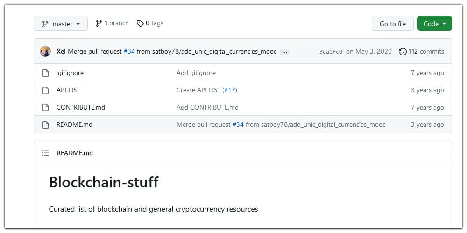Open commit hash 3ea1fc0

pos(331,52)
